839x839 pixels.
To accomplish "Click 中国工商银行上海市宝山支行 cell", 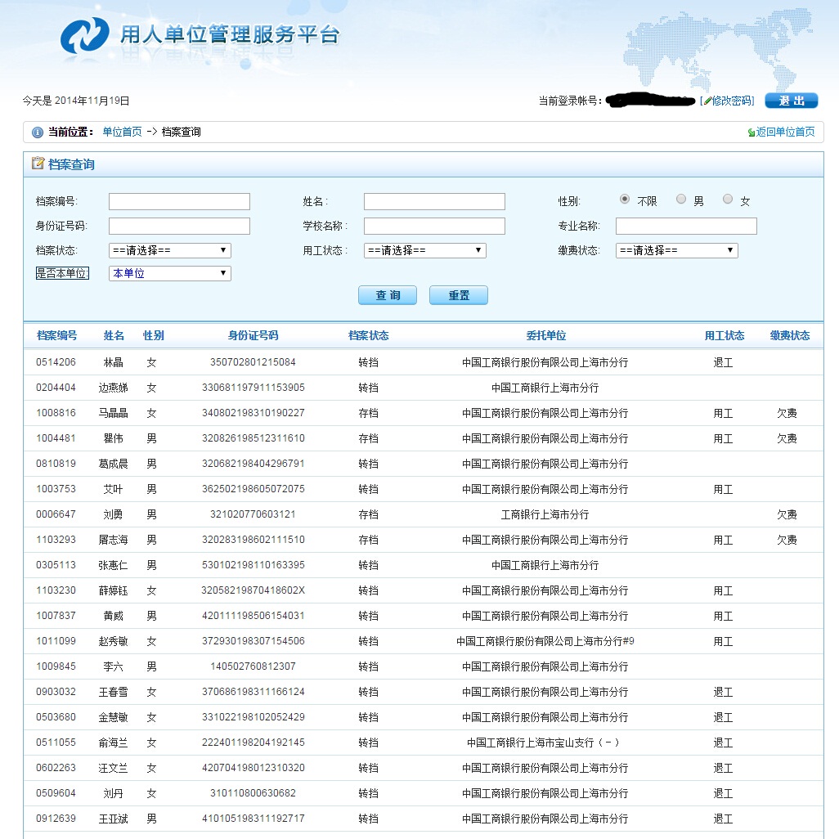I will (x=543, y=743).
